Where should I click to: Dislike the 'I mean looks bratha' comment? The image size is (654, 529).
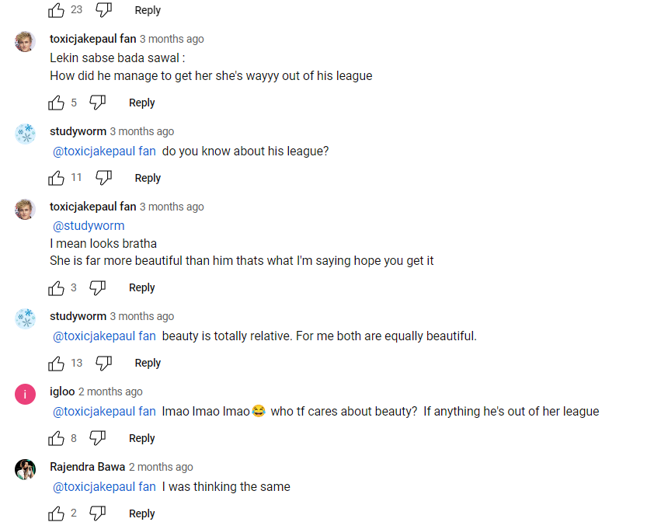pyautogui.click(x=98, y=288)
